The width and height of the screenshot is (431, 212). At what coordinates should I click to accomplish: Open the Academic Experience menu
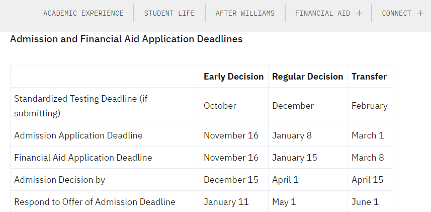pos(83,13)
